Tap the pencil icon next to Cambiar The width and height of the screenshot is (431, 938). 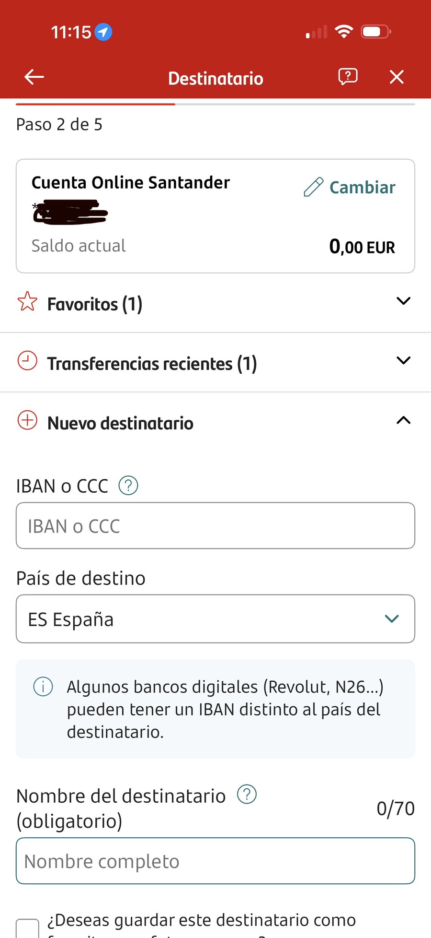point(314,187)
